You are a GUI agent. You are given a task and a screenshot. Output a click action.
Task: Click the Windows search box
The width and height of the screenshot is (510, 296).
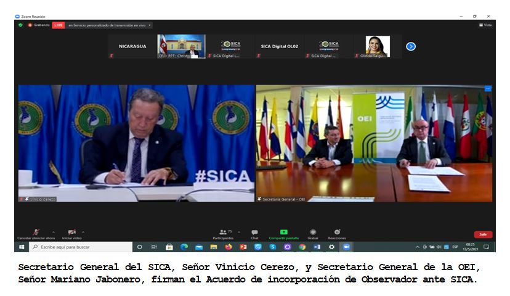[81, 247]
